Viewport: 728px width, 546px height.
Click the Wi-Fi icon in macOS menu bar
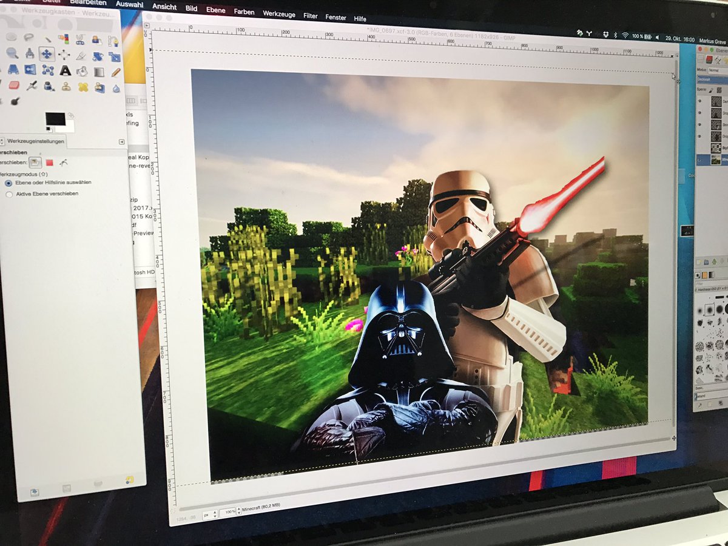(625, 35)
